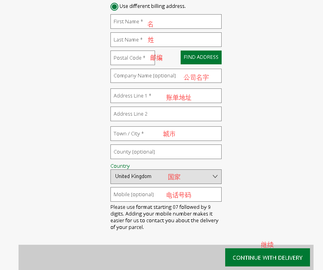This screenshot has height=270, width=323.
Task: Focus the optional Mobile number field
Action: point(166,195)
